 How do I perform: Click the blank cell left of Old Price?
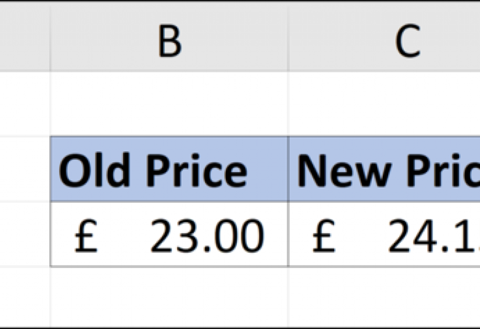pyautogui.click(x=25, y=169)
